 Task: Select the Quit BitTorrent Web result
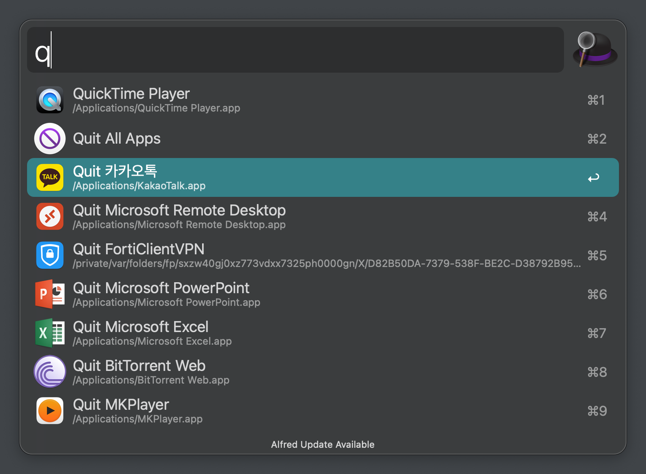click(x=323, y=372)
